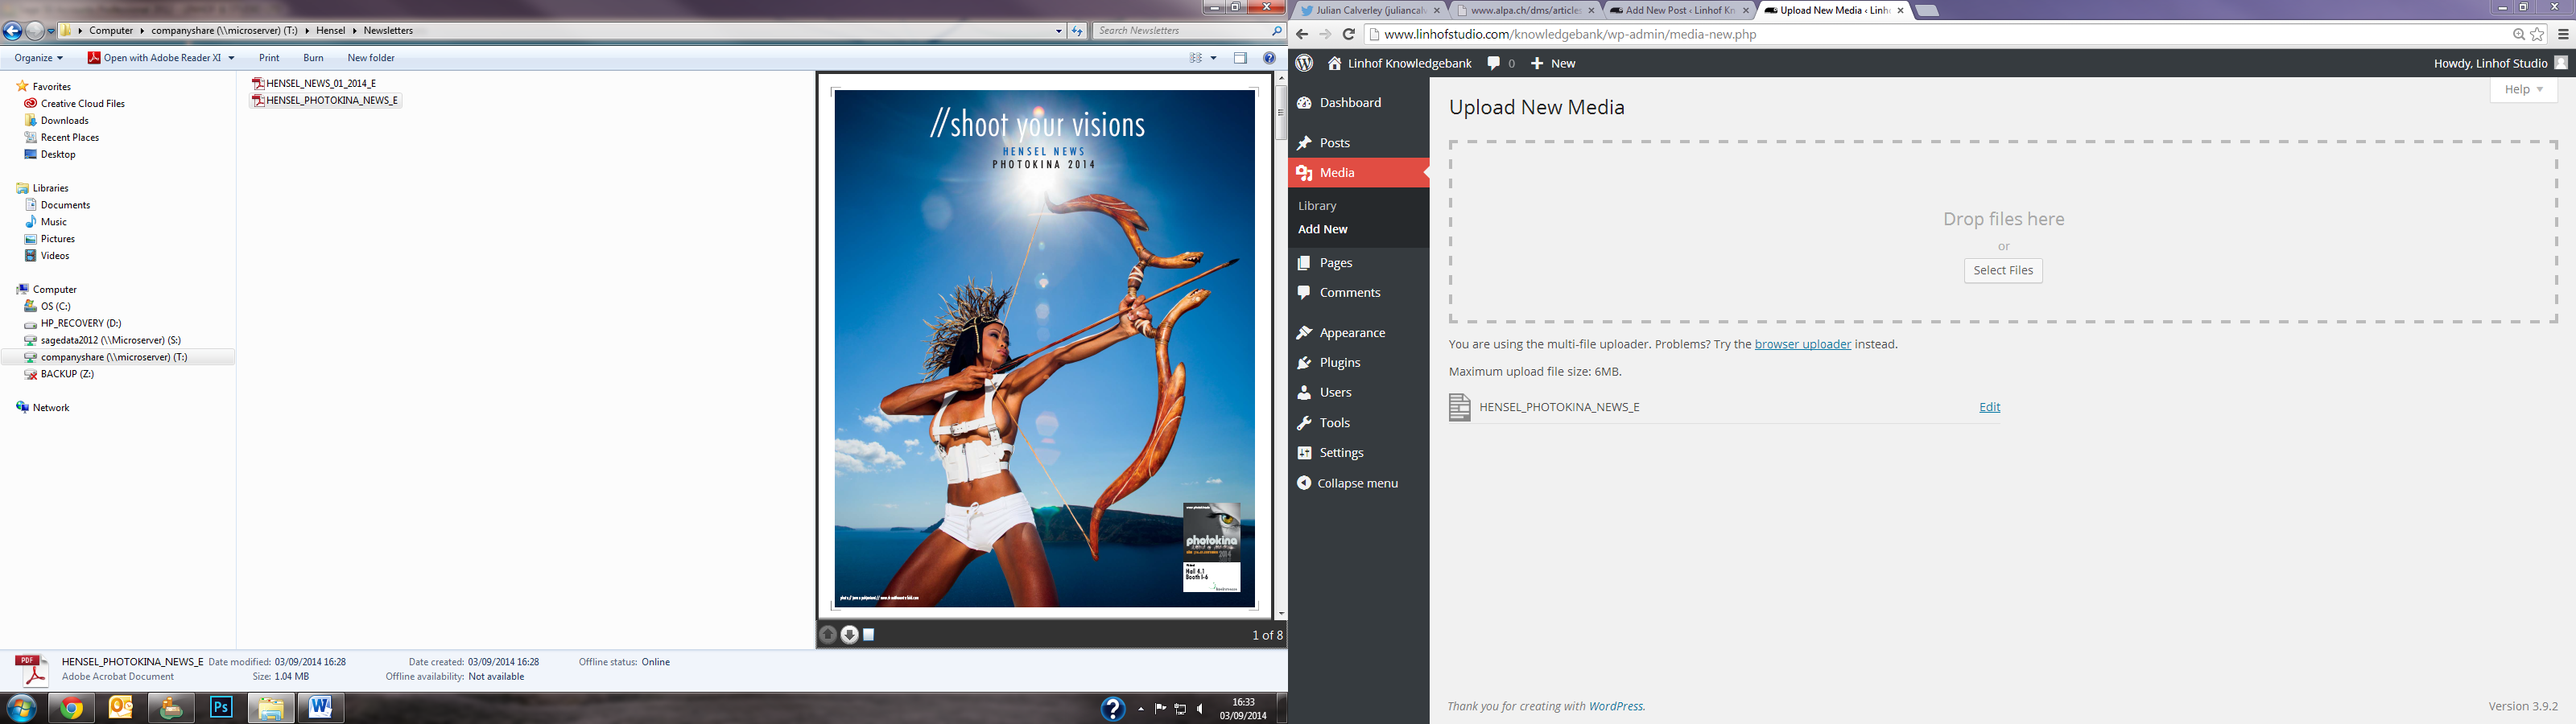
Task: Select HENSEL_PHOTOKINA_NEWS_E PDF file
Action: click(x=326, y=100)
